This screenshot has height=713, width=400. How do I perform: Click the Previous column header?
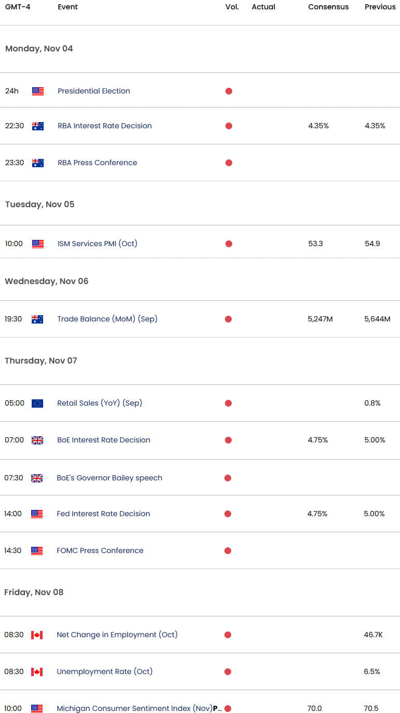[380, 7]
